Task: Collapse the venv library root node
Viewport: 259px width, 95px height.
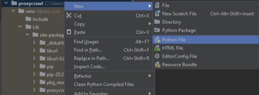Action: click(13, 11)
